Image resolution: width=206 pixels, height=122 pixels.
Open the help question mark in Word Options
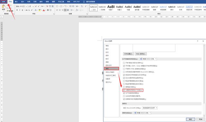[x=197, y=41]
